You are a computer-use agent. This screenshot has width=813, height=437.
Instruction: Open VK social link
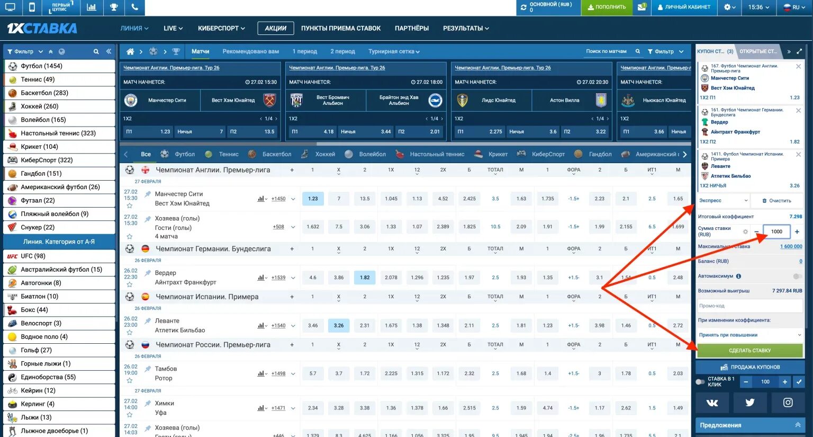coord(712,403)
